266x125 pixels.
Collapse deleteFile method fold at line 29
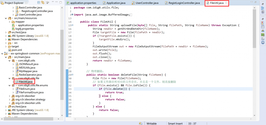[x=72, y=75]
